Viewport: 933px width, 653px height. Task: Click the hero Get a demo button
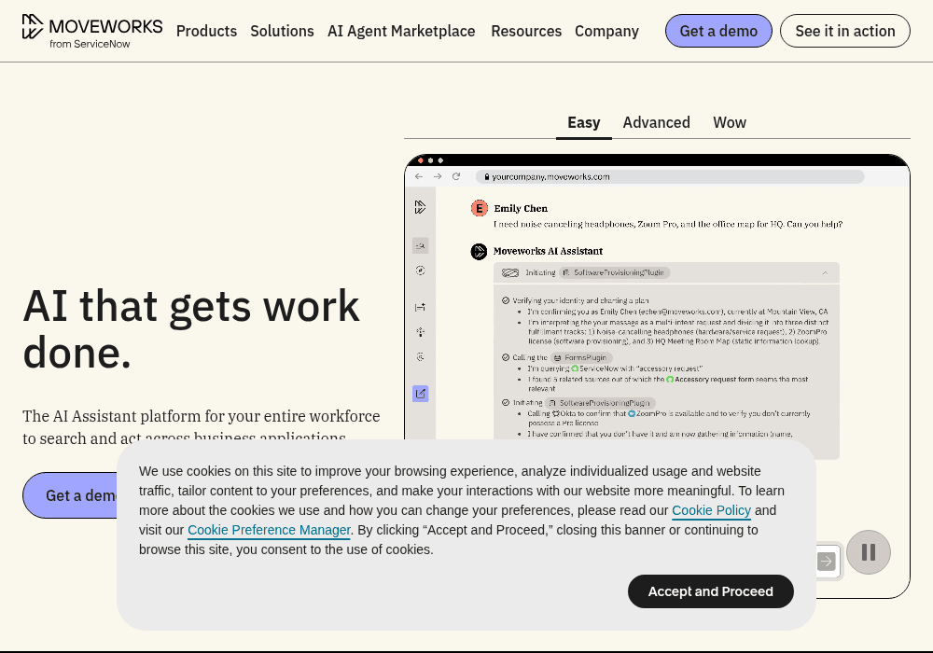pos(70,495)
